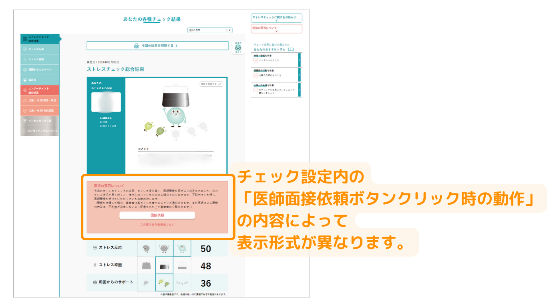Click the highlighted weight icon in ストレス原因 row
Image resolution: width=547 pixels, height=307 pixels.
[164, 265]
